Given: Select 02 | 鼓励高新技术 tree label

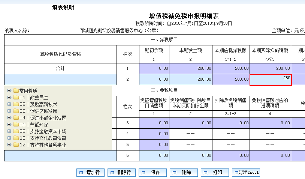Looking at the screenshot, I should 38,104.
